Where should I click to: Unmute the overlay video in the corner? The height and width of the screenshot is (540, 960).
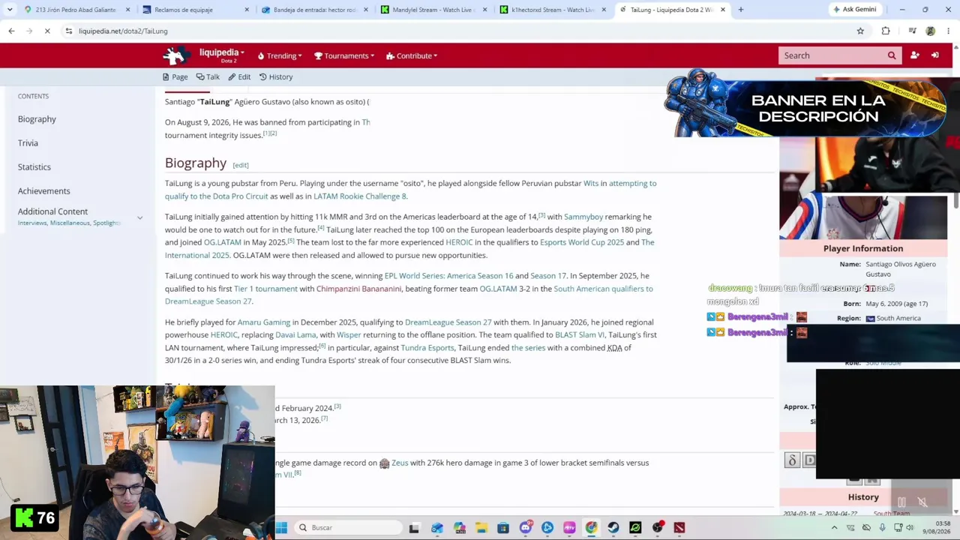coord(922,502)
